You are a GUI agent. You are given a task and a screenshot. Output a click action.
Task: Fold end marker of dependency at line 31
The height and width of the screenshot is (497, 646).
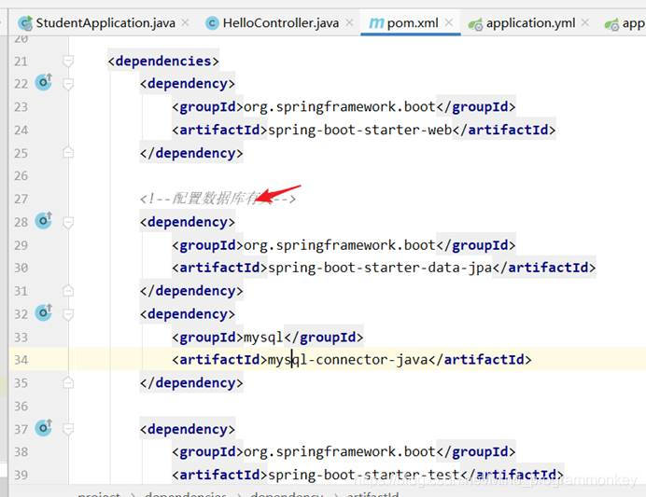(x=68, y=291)
